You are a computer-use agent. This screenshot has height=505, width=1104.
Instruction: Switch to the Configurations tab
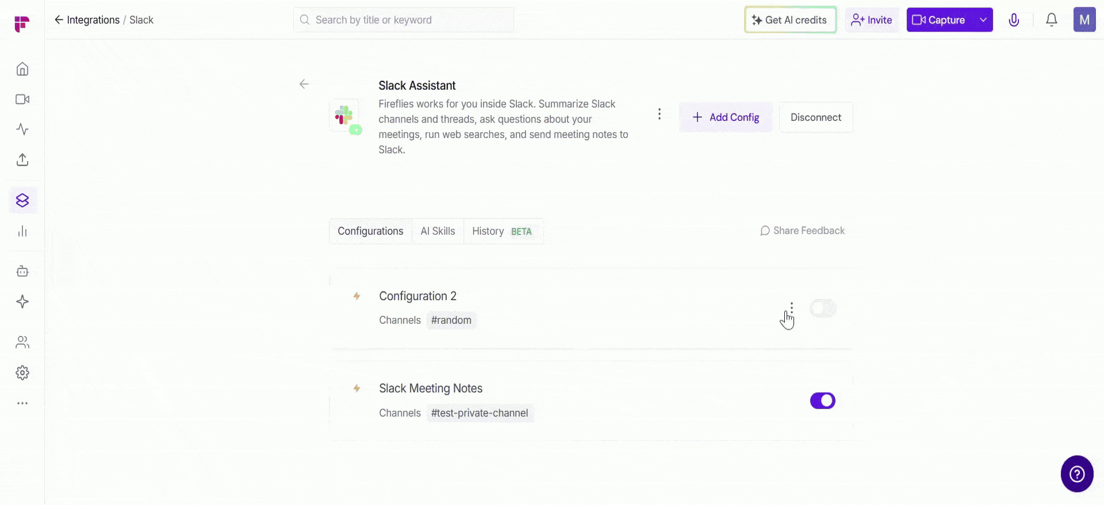point(370,231)
